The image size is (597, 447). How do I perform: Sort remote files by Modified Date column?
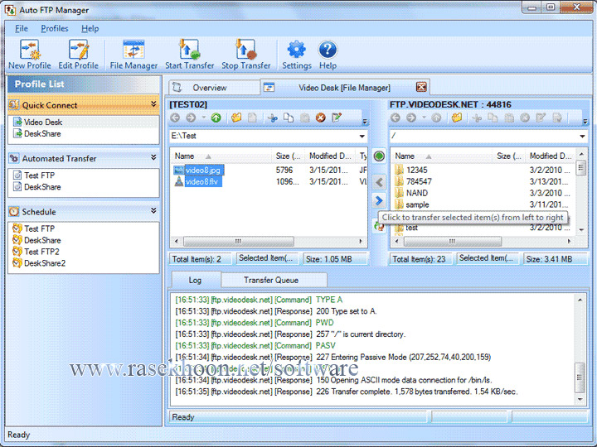(x=551, y=156)
